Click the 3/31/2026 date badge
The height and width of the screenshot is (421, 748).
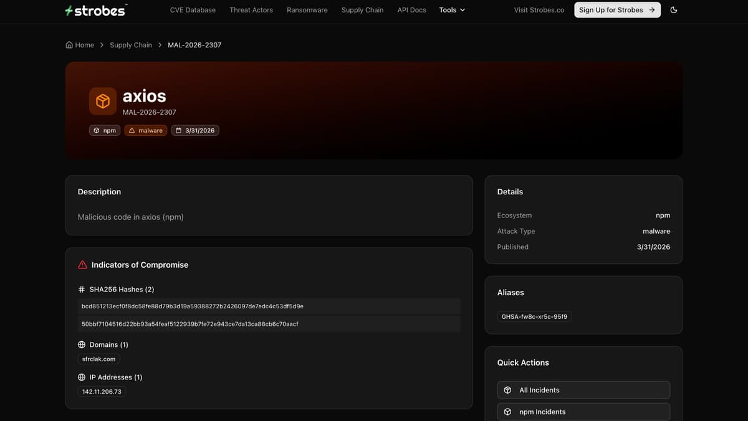195,131
